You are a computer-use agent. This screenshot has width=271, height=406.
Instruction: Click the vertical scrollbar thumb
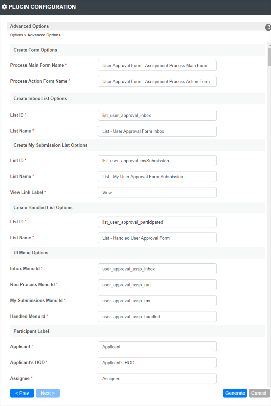click(x=269, y=57)
